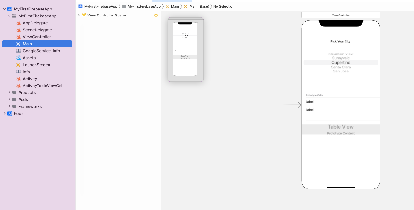
Task: Click the Assets catalog icon
Action: [18, 58]
